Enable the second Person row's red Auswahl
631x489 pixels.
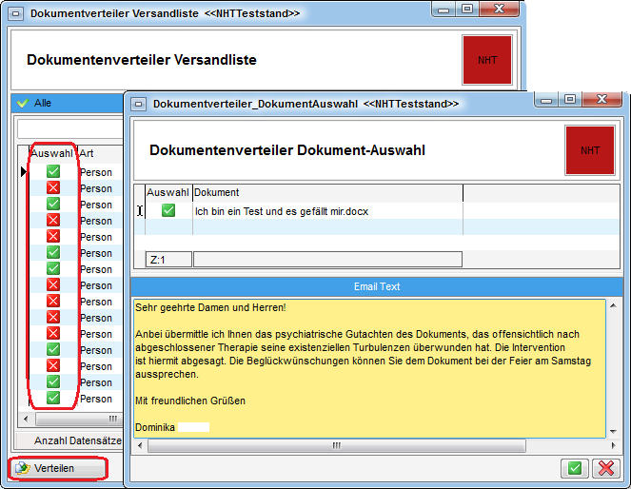pyautogui.click(x=53, y=188)
